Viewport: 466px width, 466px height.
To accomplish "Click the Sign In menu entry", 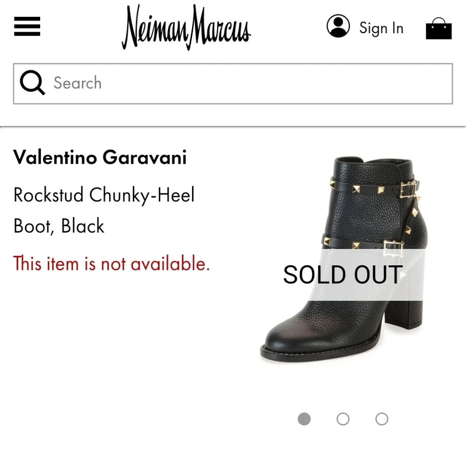I will pyautogui.click(x=381, y=28).
